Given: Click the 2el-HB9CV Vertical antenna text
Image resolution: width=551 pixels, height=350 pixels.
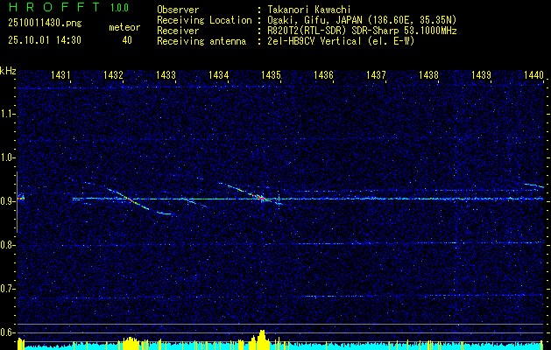Looking at the screenshot, I should tap(341, 41).
